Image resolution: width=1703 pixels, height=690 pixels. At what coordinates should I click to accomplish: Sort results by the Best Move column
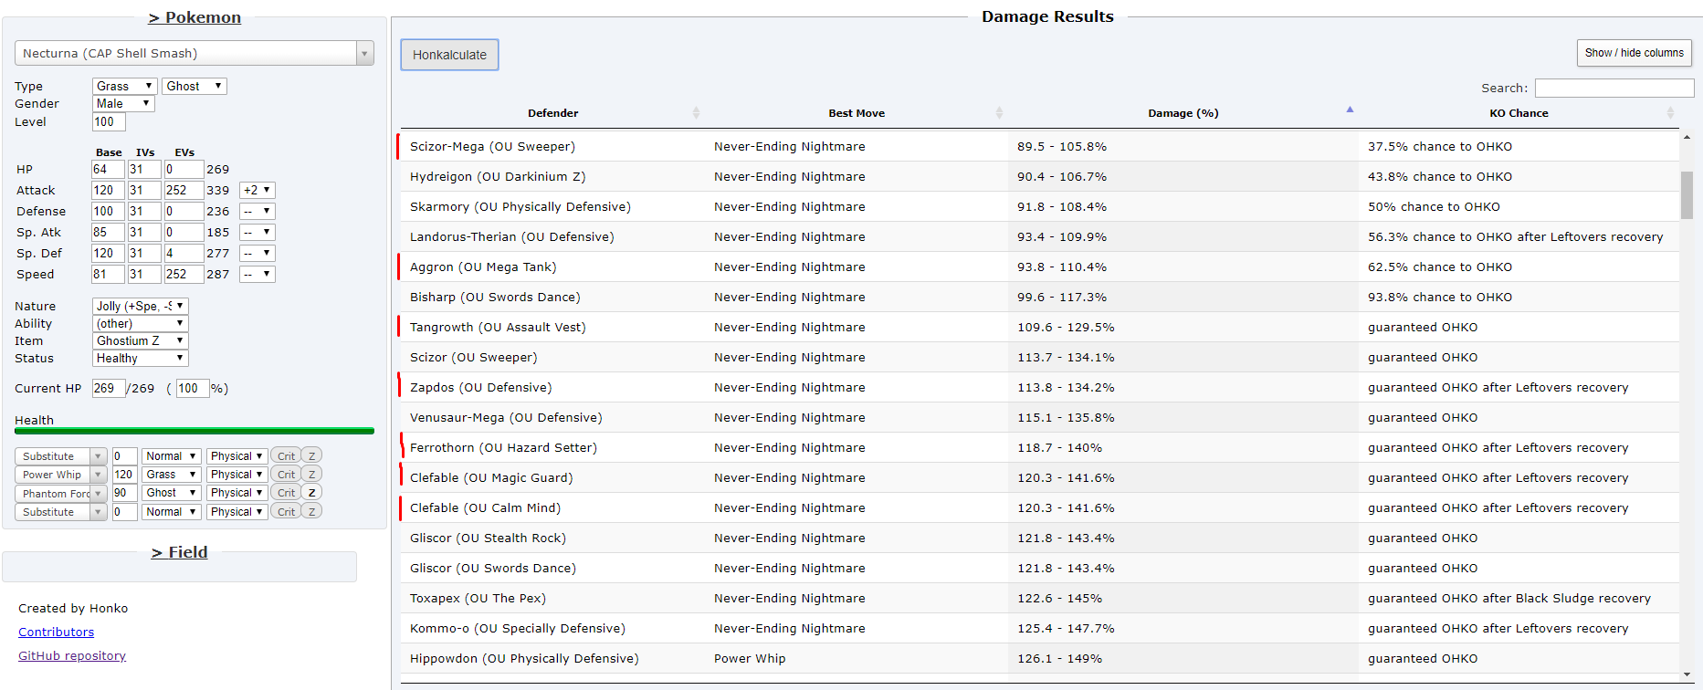coord(857,113)
